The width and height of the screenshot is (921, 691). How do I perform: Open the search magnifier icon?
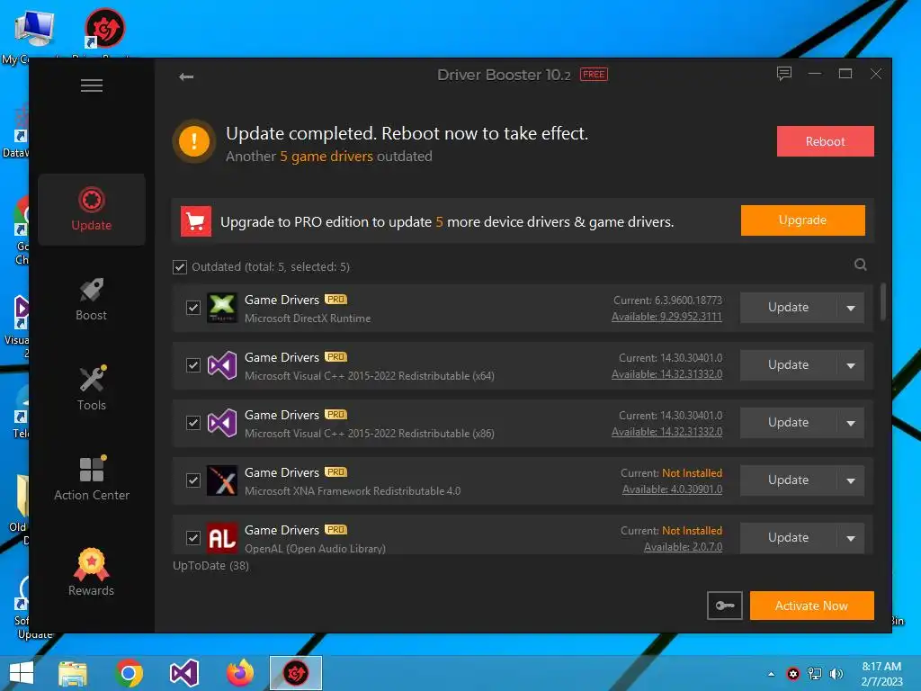pyautogui.click(x=861, y=265)
